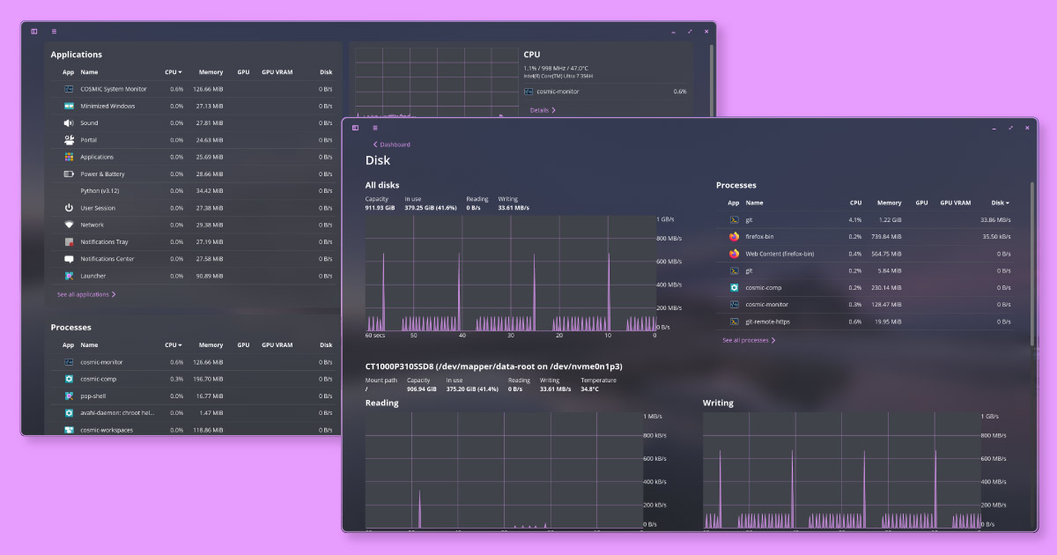The height and width of the screenshot is (555, 1057).
Task: Sort Applications by Memory column header
Action: [x=211, y=72]
